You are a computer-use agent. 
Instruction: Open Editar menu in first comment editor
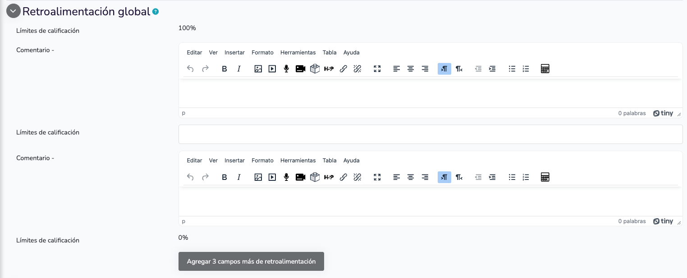(195, 53)
